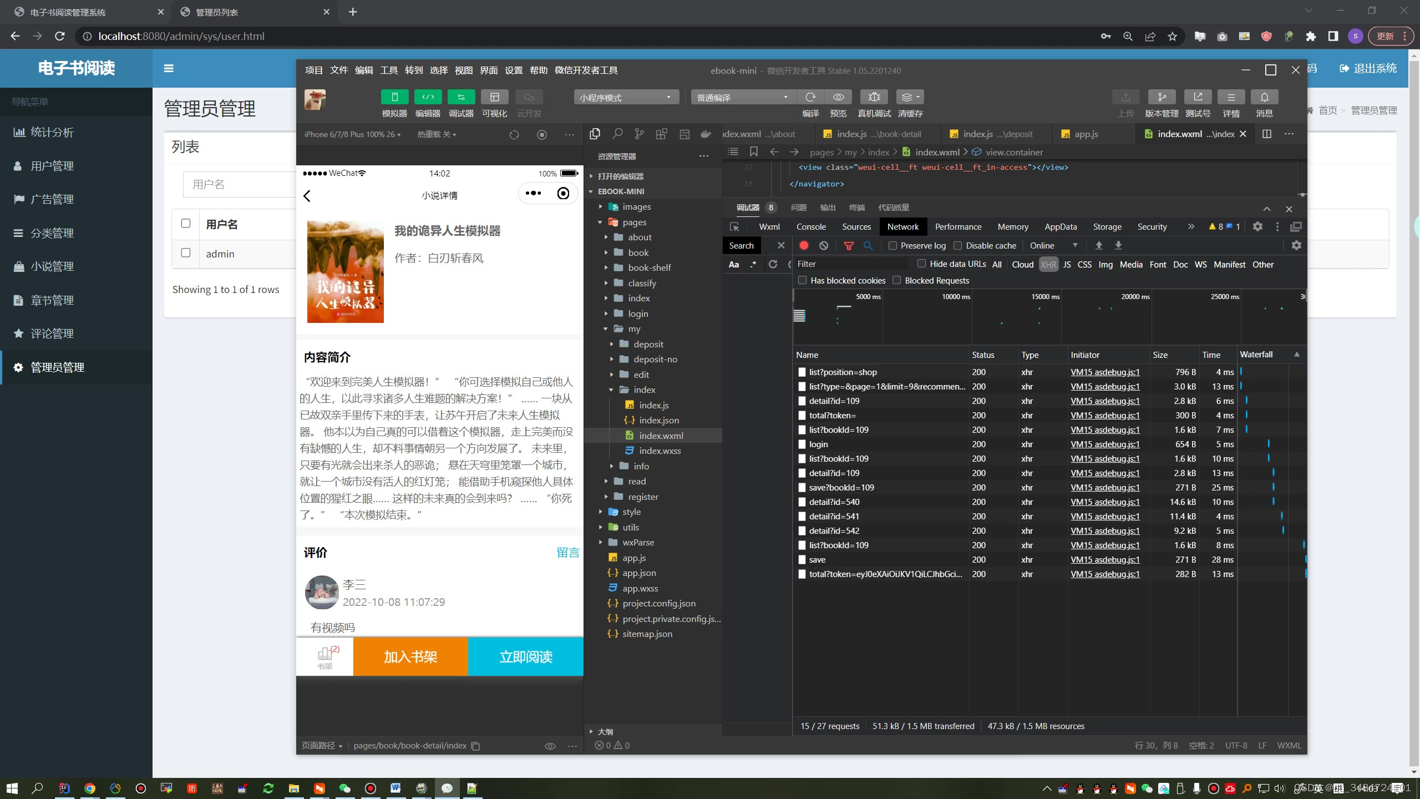Check the Disable cache checkbox
Screen dimensions: 1420x799
tap(957, 245)
